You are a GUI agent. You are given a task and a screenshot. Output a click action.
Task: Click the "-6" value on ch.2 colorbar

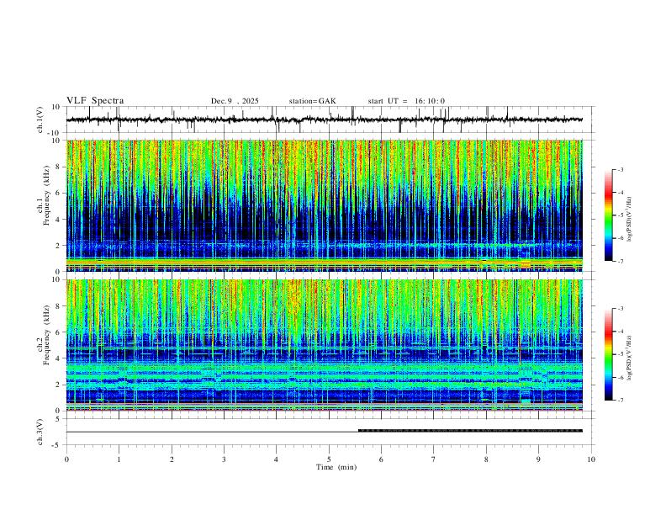coord(621,377)
